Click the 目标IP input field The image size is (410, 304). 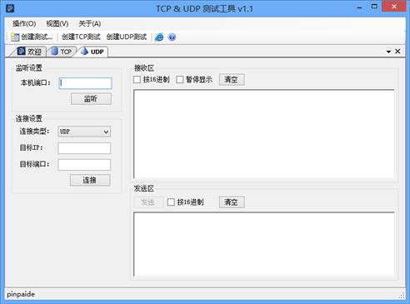tap(84, 148)
